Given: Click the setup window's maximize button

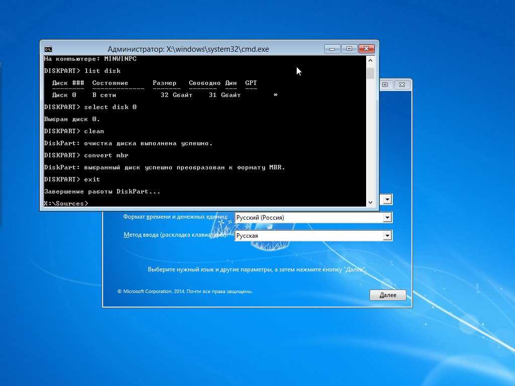Looking at the screenshot, I should (x=386, y=84).
